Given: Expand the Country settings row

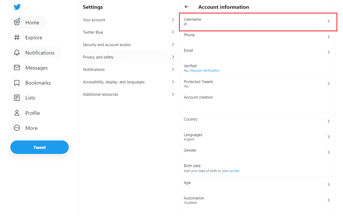Looking at the screenshot, I should click(x=258, y=121).
